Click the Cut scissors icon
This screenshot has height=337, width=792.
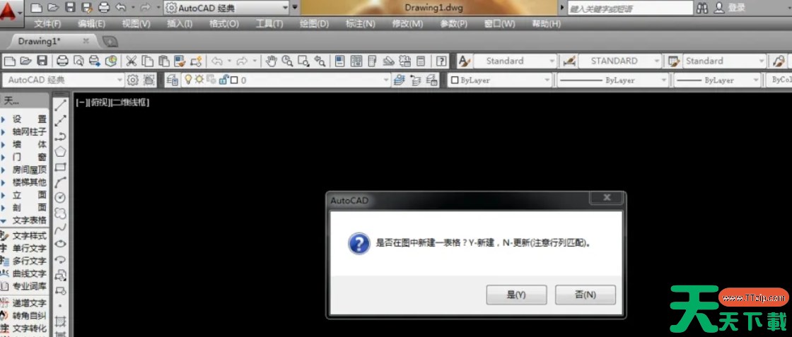[x=132, y=61]
